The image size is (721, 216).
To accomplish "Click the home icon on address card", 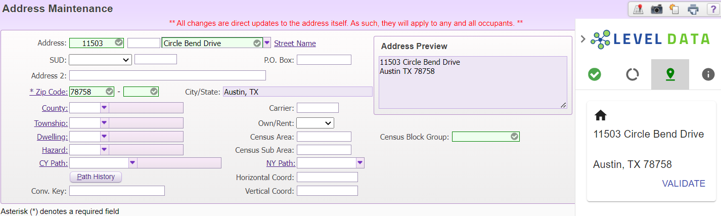I will click(601, 115).
